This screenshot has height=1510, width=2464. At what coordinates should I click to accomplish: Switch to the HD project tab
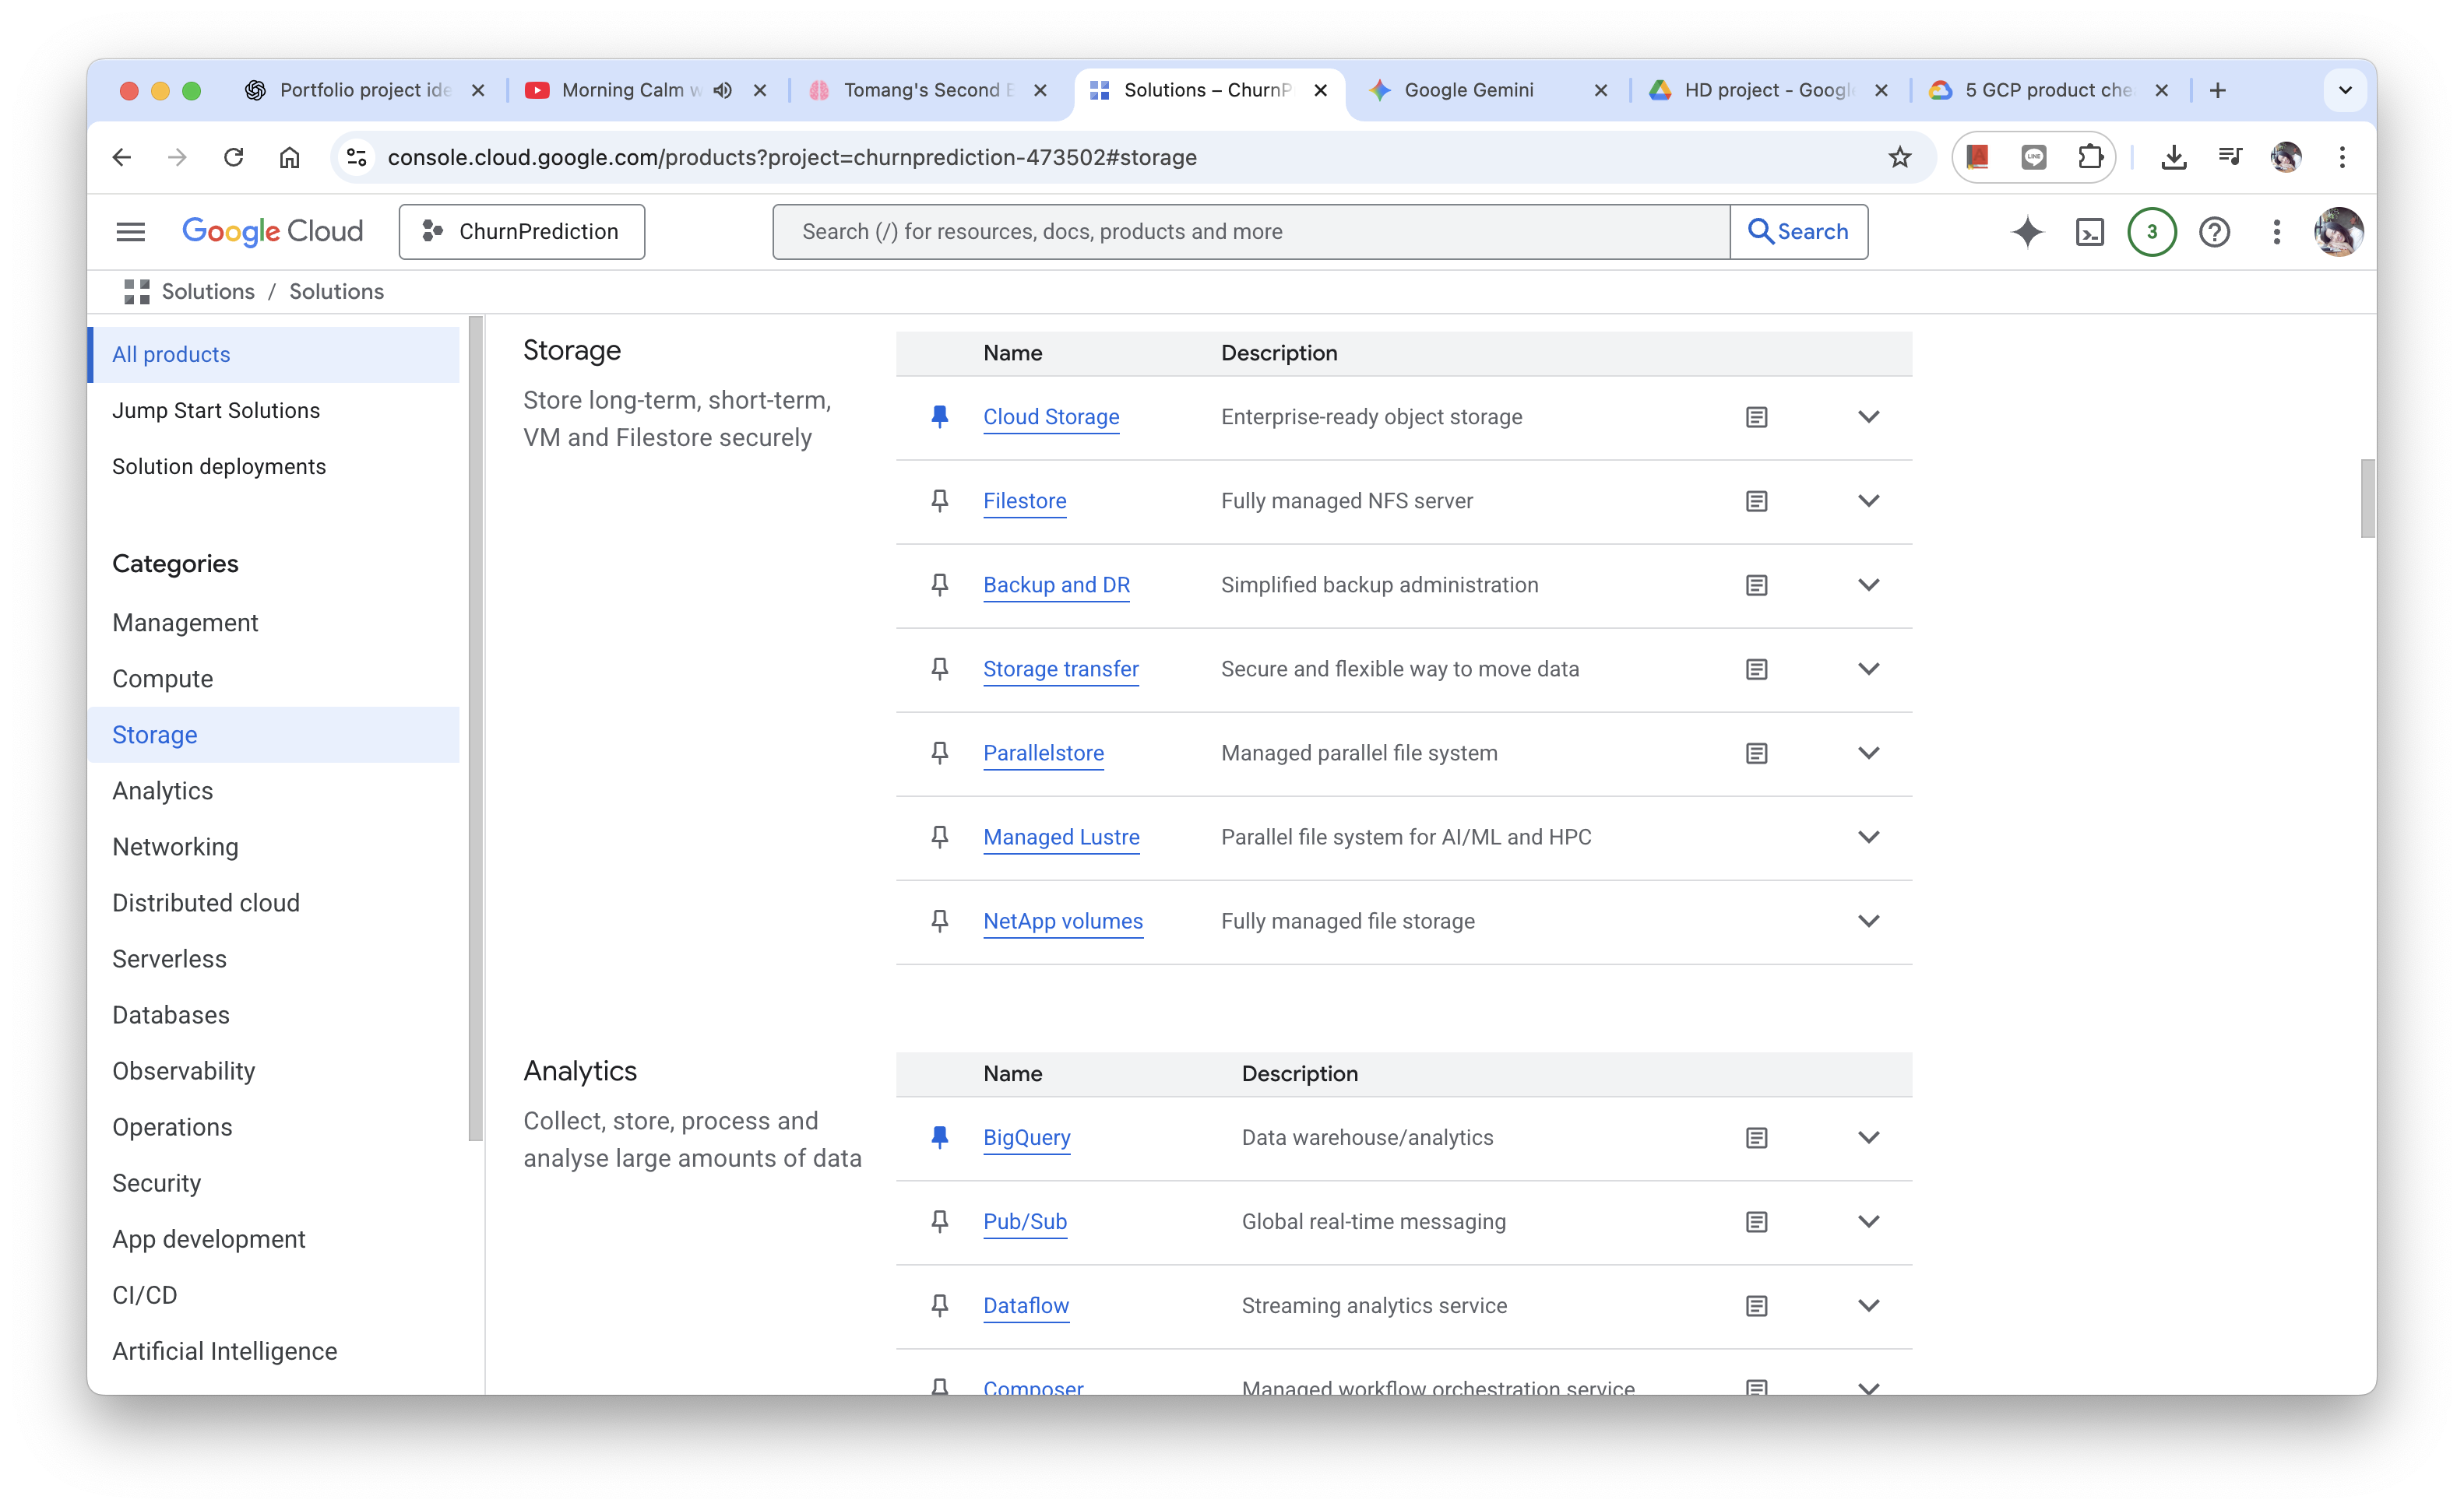[x=1768, y=90]
